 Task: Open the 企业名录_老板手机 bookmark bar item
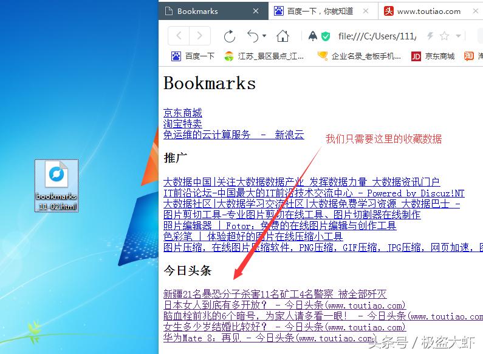360,56
